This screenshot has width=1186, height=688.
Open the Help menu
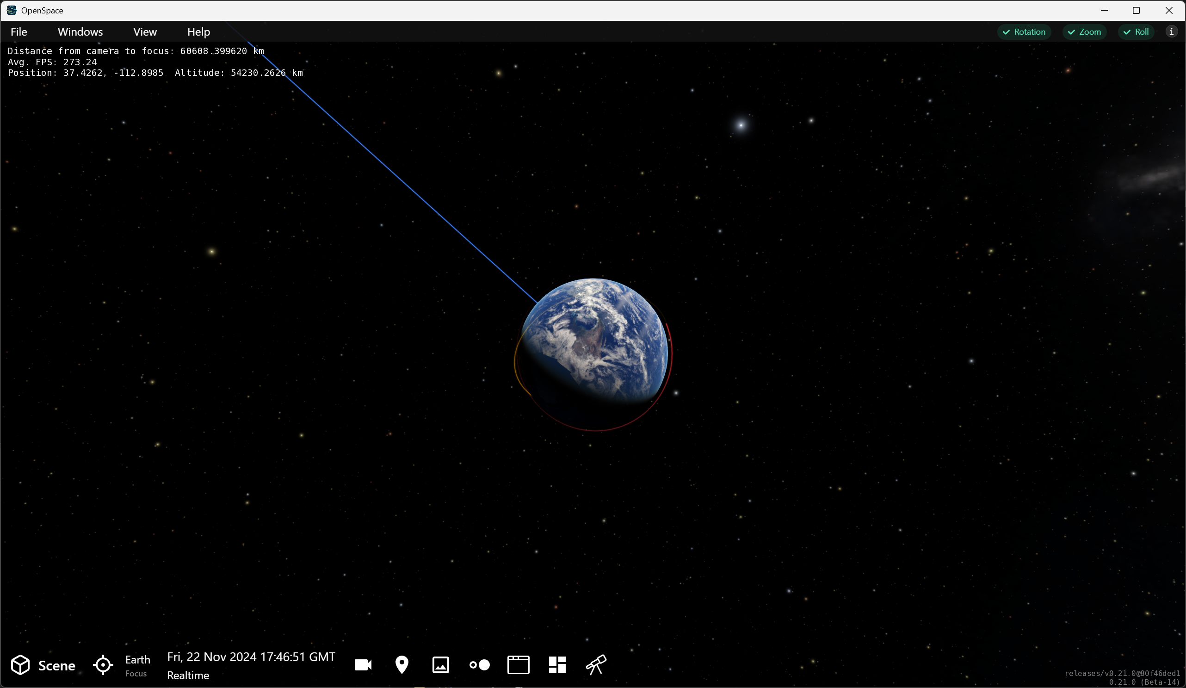tap(198, 32)
